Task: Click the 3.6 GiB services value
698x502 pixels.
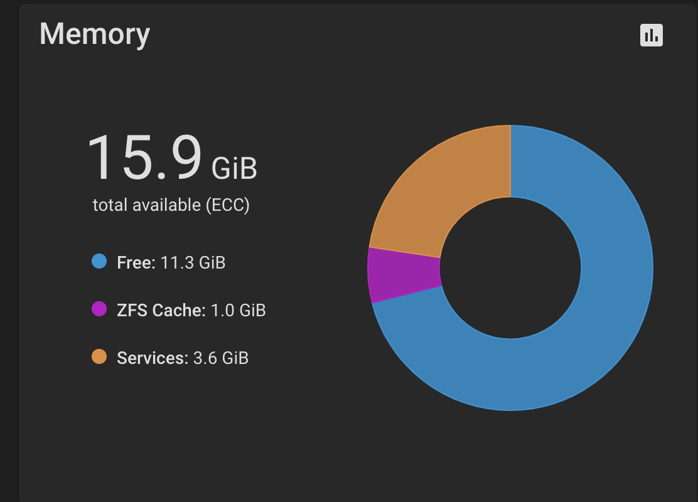Action: tap(221, 358)
